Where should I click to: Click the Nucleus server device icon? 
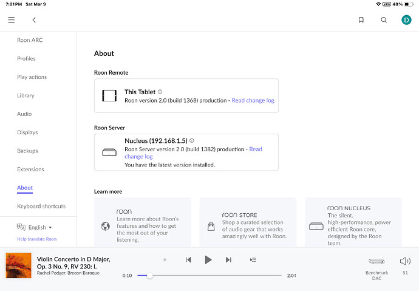click(x=109, y=152)
